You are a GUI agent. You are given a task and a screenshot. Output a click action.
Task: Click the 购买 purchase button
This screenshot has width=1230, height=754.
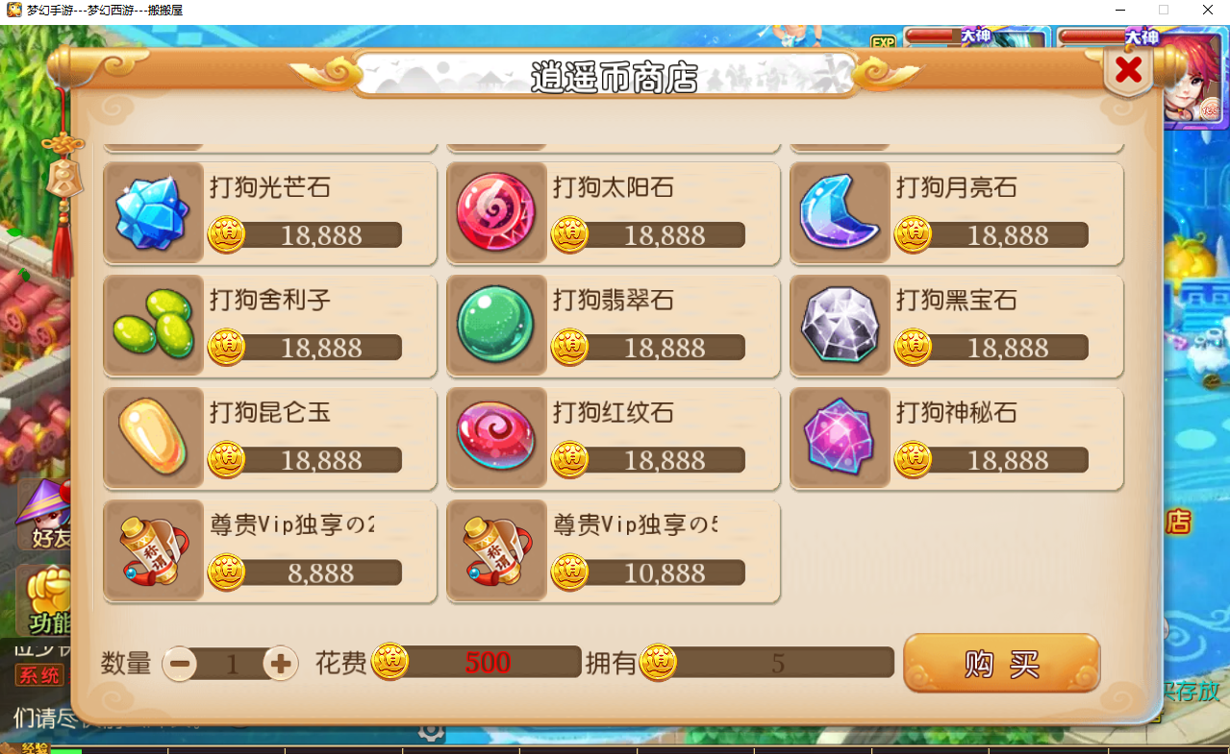pos(1001,663)
